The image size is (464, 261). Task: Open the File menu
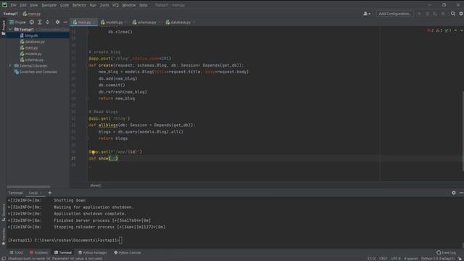click(x=13, y=5)
